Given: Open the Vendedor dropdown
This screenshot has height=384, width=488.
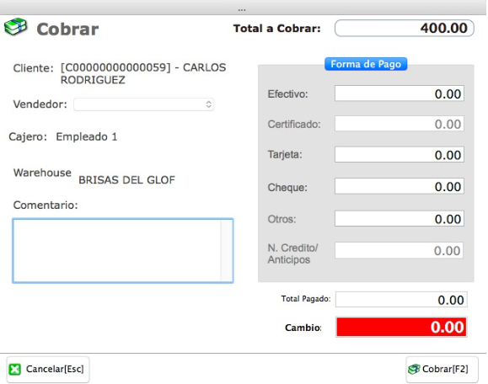Looking at the screenshot, I should pos(144,104).
